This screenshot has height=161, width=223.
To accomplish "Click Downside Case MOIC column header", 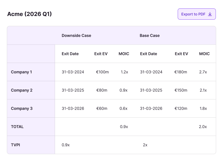I will pos(124,54).
